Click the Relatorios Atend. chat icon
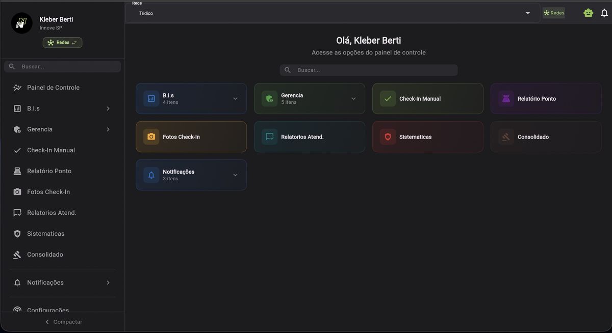612x333 pixels. click(x=269, y=136)
